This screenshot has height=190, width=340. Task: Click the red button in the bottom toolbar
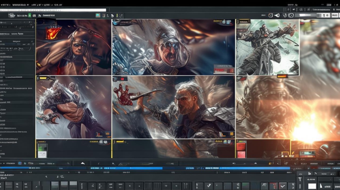coord(273,186)
